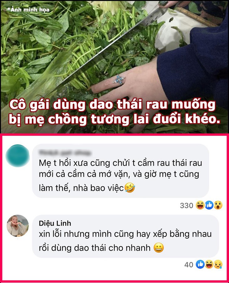Click the grinning emoji after 'thái cho nhanh'

[159, 248]
